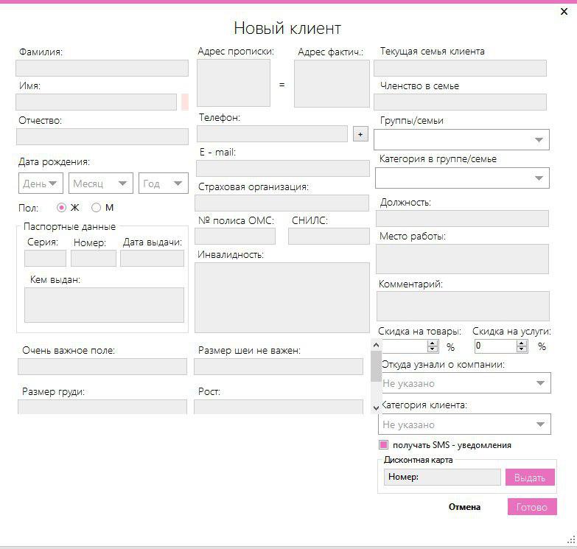This screenshot has width=577, height=549.
Task: Open Откуда узнали о компании dropdown
Action: coord(464,383)
